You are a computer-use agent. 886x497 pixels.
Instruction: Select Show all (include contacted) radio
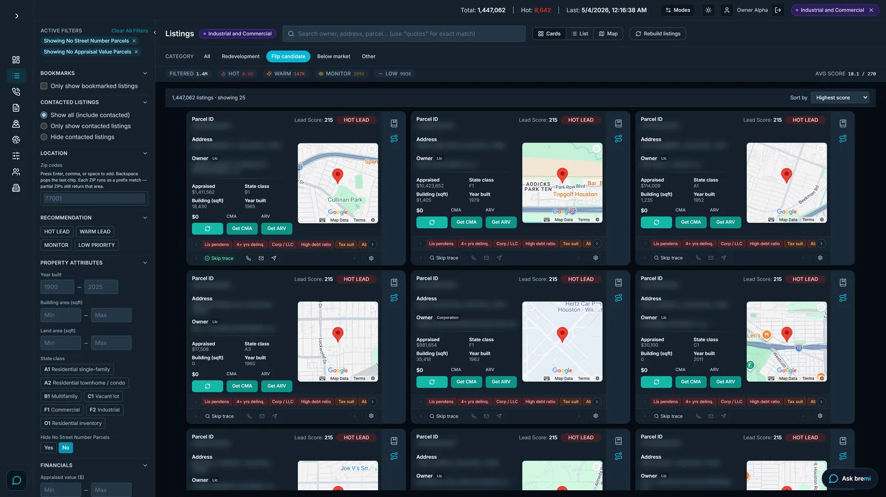[44, 115]
